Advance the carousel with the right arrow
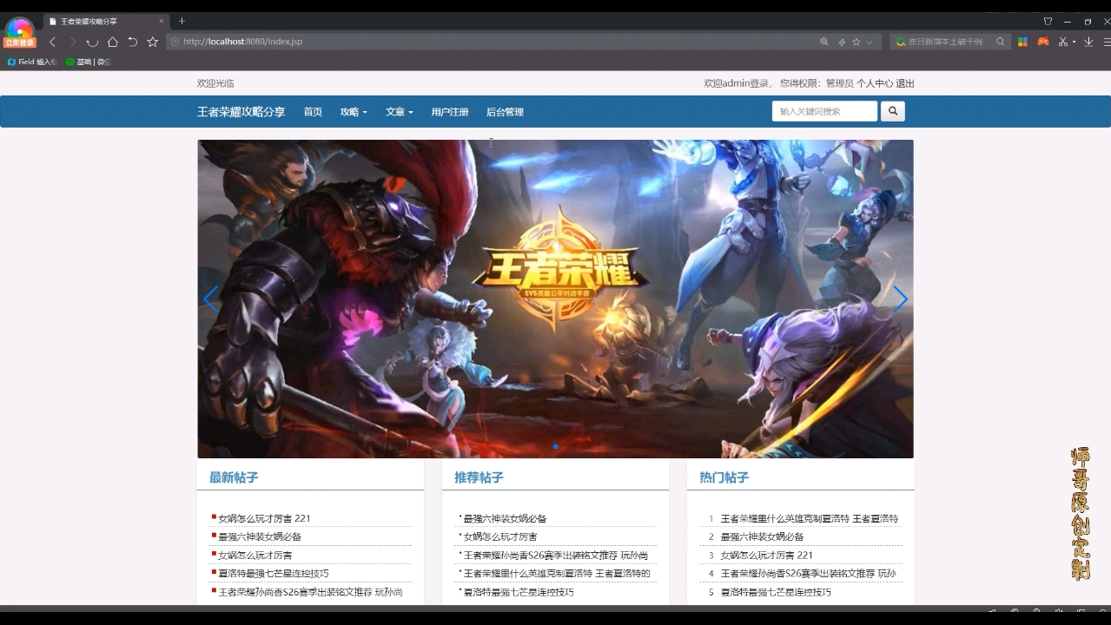This screenshot has width=1111, height=625. (900, 299)
